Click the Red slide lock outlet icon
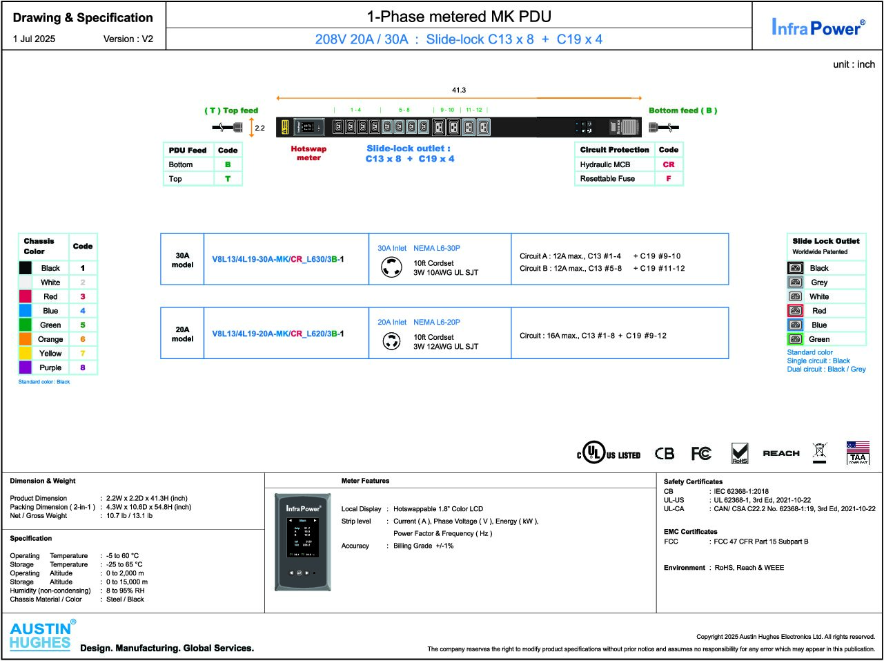Viewport: 884px width, 661px height. coord(796,311)
